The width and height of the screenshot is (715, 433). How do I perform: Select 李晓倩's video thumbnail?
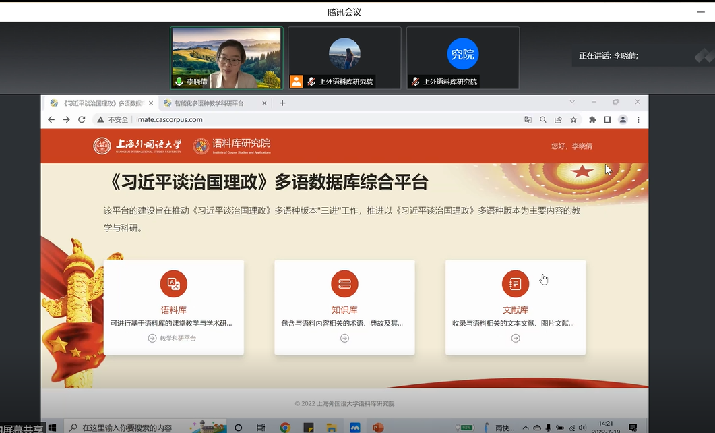pos(226,58)
